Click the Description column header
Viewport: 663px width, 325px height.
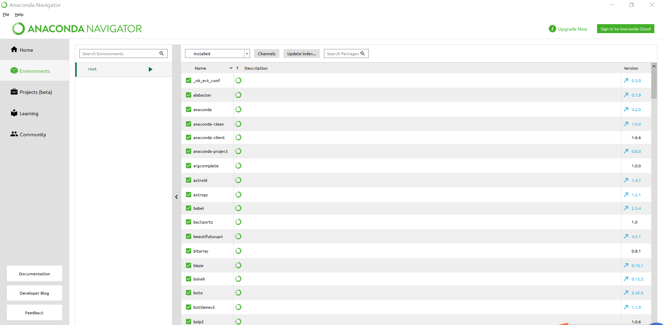coord(256,68)
